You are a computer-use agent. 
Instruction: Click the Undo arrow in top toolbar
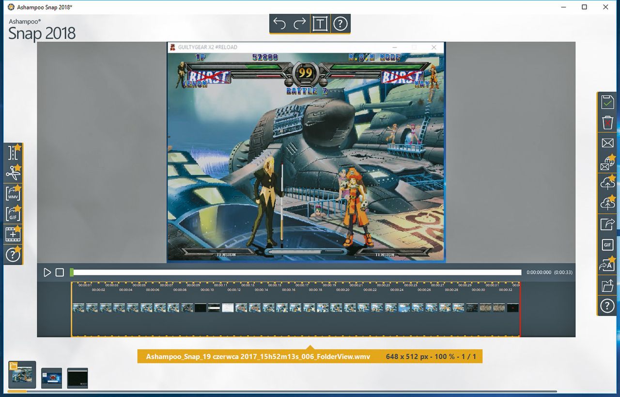tap(279, 23)
